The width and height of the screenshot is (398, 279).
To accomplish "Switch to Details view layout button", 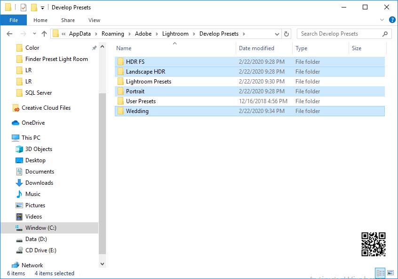I will point(380,273).
